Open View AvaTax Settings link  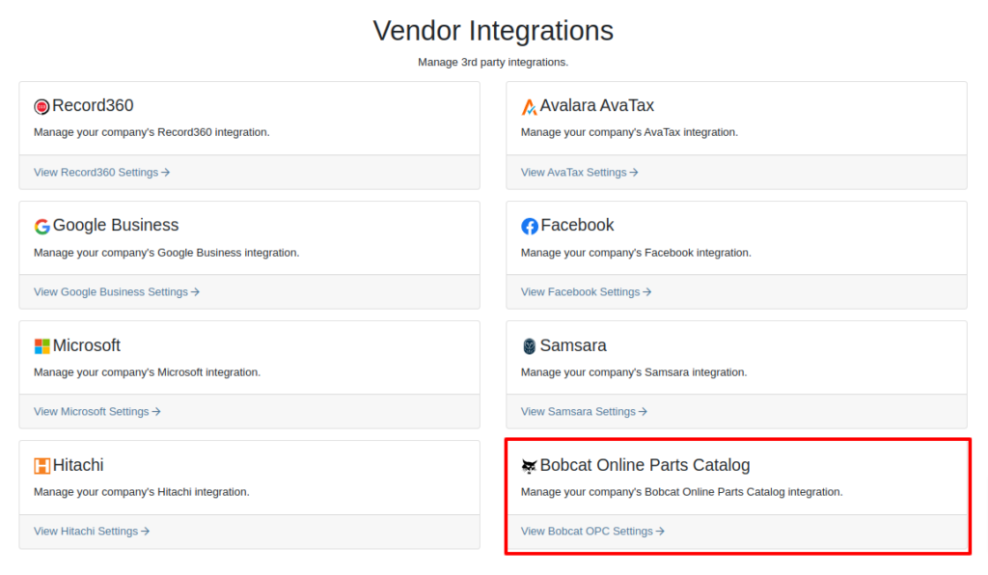(579, 172)
